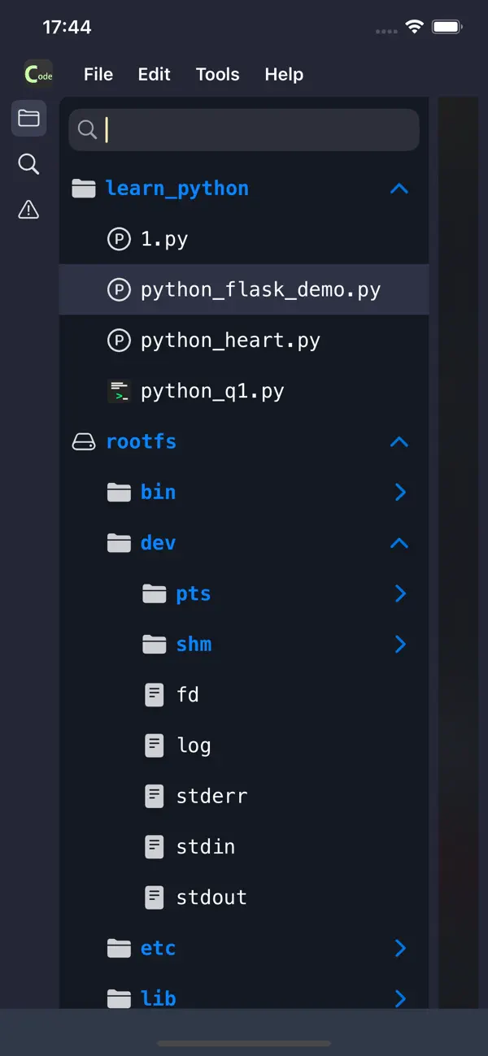Expand the bin directory

(x=399, y=492)
